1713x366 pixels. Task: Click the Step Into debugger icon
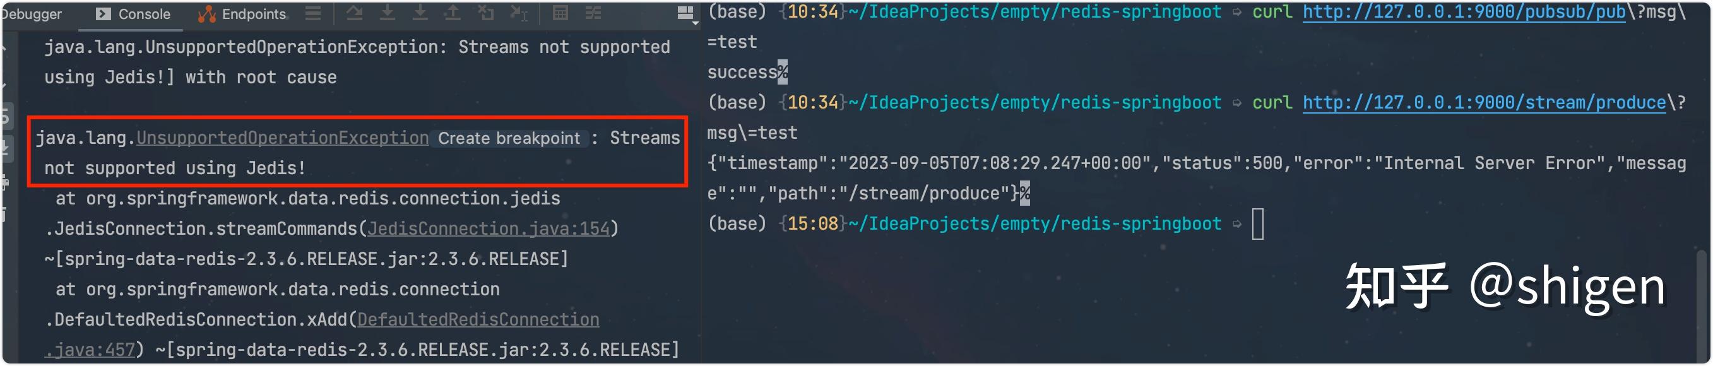387,13
